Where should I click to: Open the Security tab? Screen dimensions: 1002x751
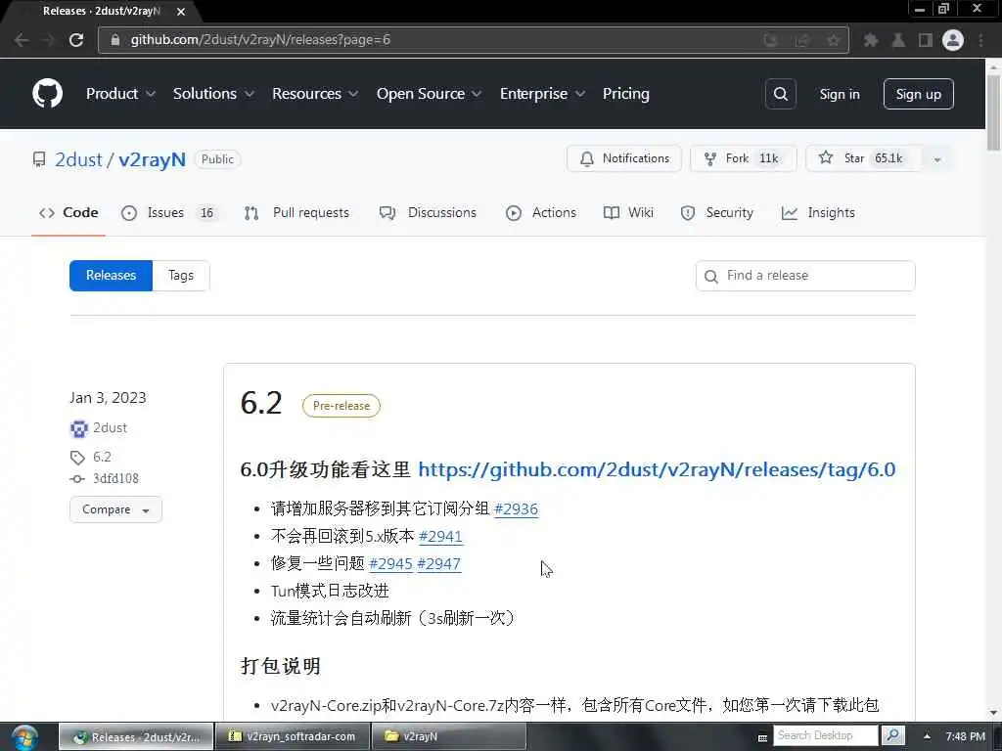(717, 212)
